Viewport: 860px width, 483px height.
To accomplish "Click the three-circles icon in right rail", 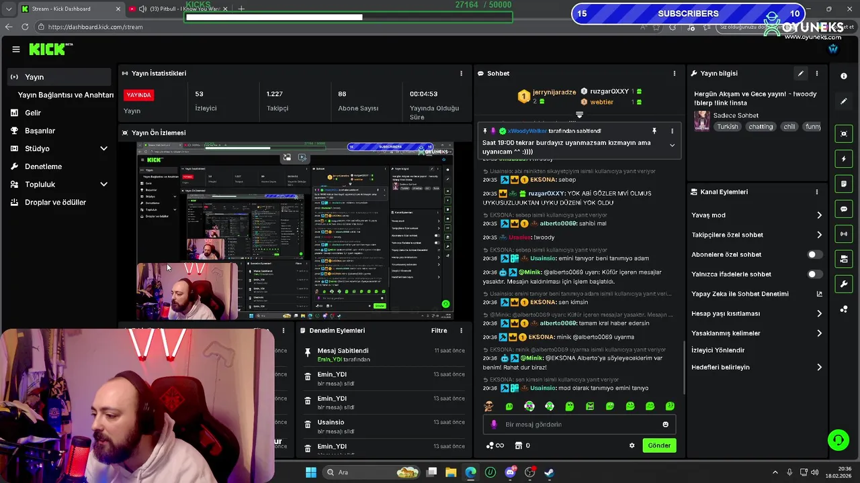I will point(844,309).
